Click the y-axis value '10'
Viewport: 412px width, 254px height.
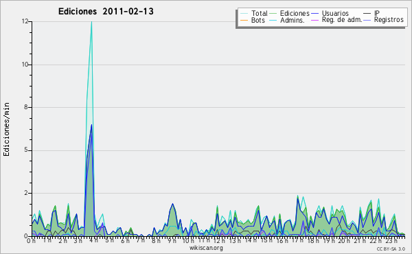coord(25,65)
